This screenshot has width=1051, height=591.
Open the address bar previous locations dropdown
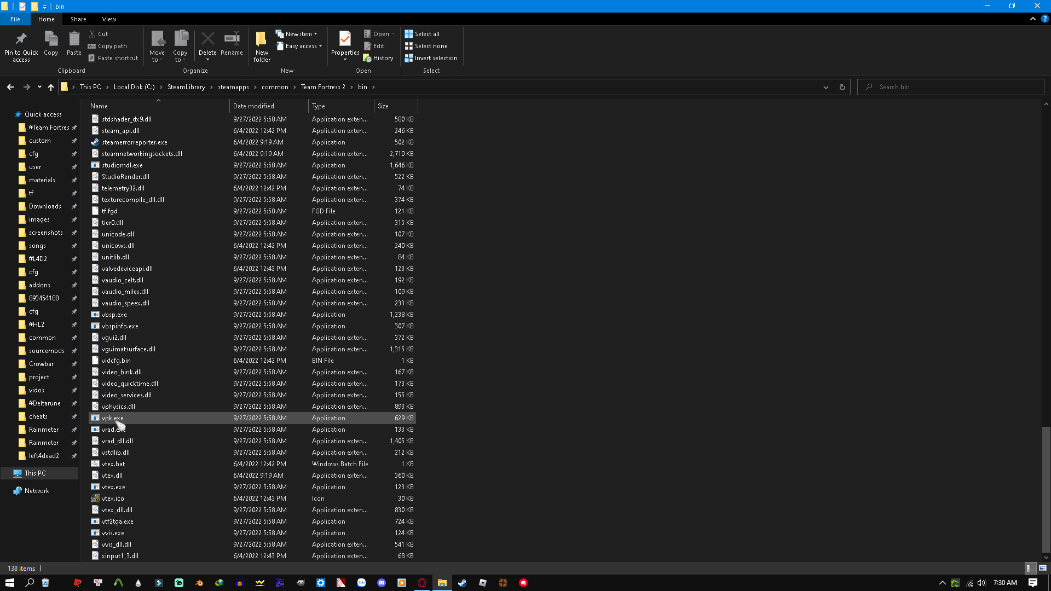click(826, 86)
